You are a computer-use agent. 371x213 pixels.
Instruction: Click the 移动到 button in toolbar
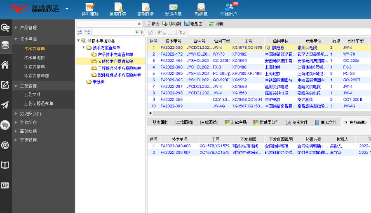click(x=171, y=24)
